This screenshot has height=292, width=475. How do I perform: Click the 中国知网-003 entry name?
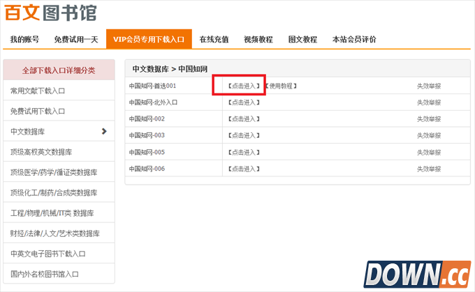[147, 135]
